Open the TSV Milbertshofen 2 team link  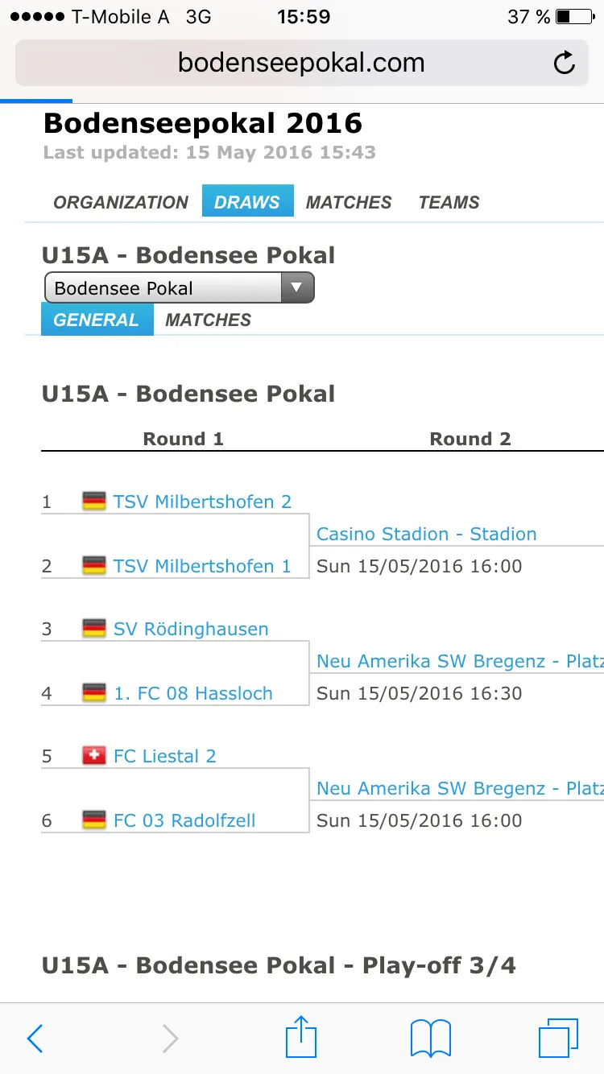[x=202, y=502]
